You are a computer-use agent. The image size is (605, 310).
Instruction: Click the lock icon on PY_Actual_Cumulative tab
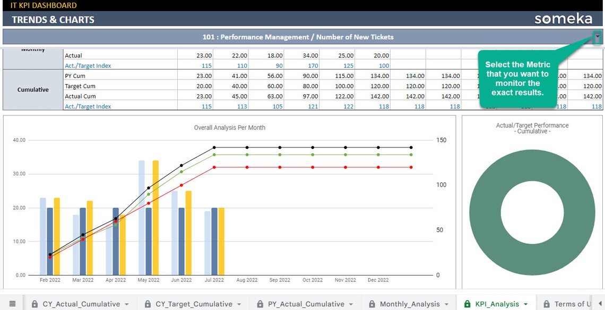(x=260, y=304)
